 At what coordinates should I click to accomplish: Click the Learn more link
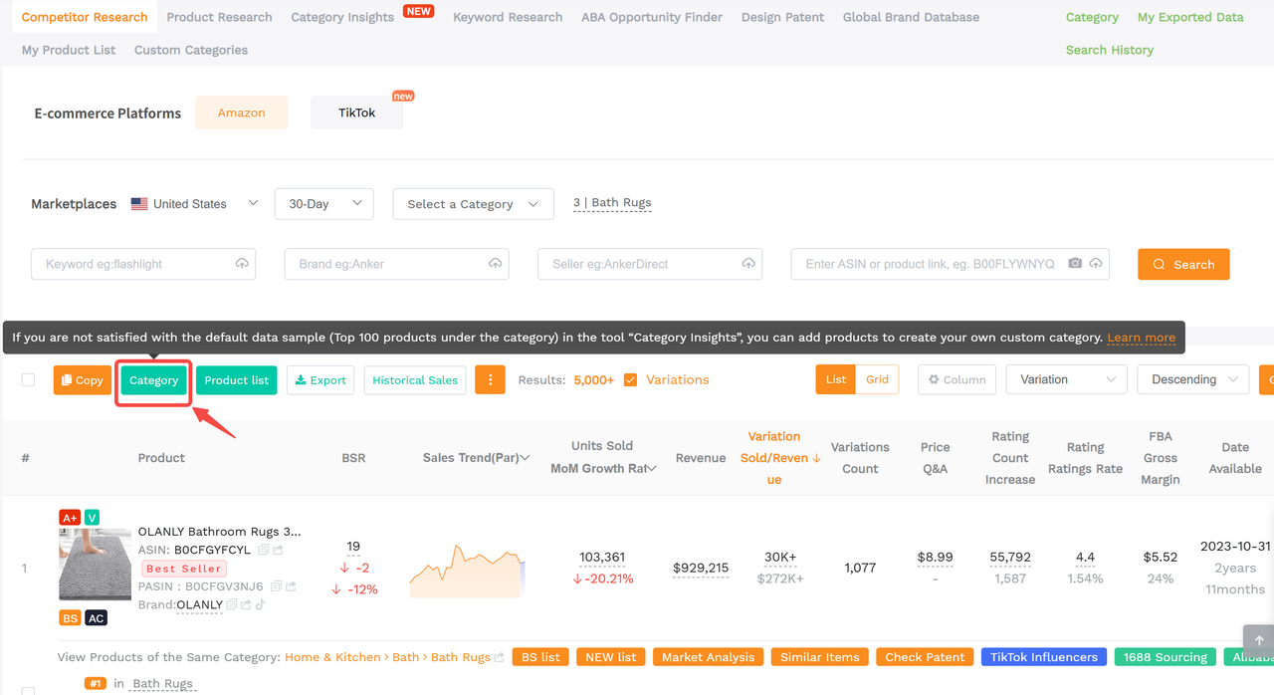click(1141, 338)
